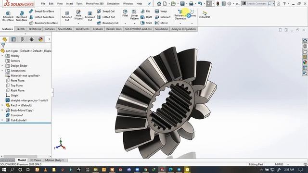308x173 pixels.
Task: Click the Intersect tool
Action: (x=163, y=17)
